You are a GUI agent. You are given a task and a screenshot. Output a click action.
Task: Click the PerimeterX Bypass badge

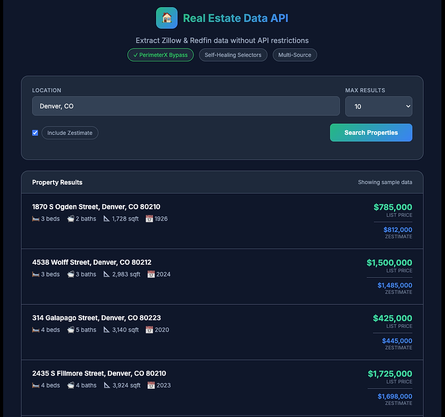point(160,55)
